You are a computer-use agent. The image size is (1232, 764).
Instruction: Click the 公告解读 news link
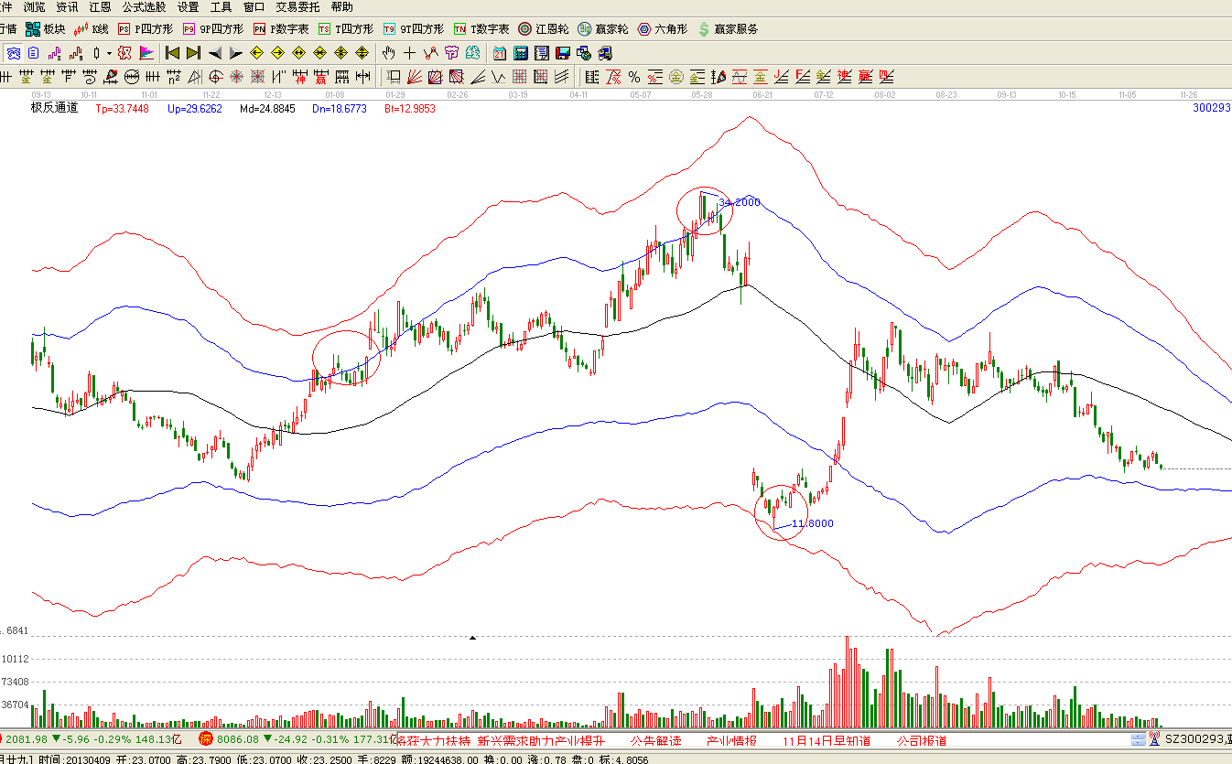655,740
